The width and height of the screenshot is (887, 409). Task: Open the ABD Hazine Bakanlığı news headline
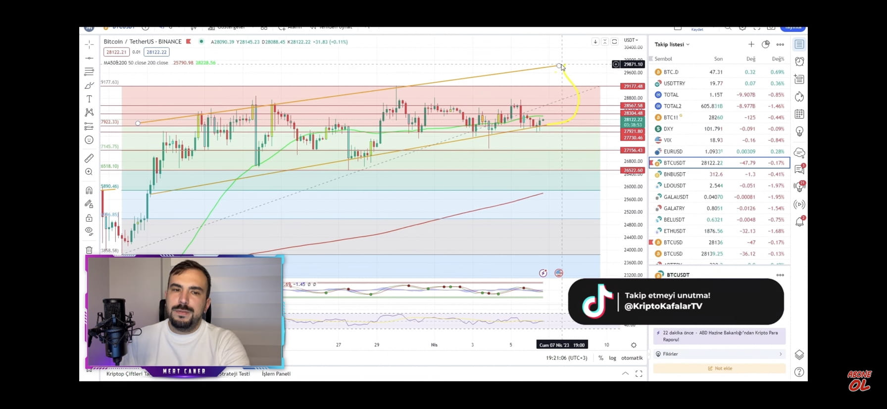(x=720, y=336)
